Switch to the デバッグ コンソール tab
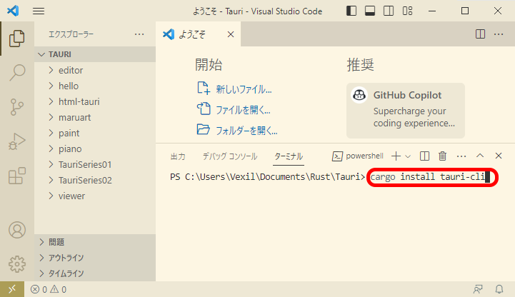The image size is (515, 297). click(x=229, y=156)
